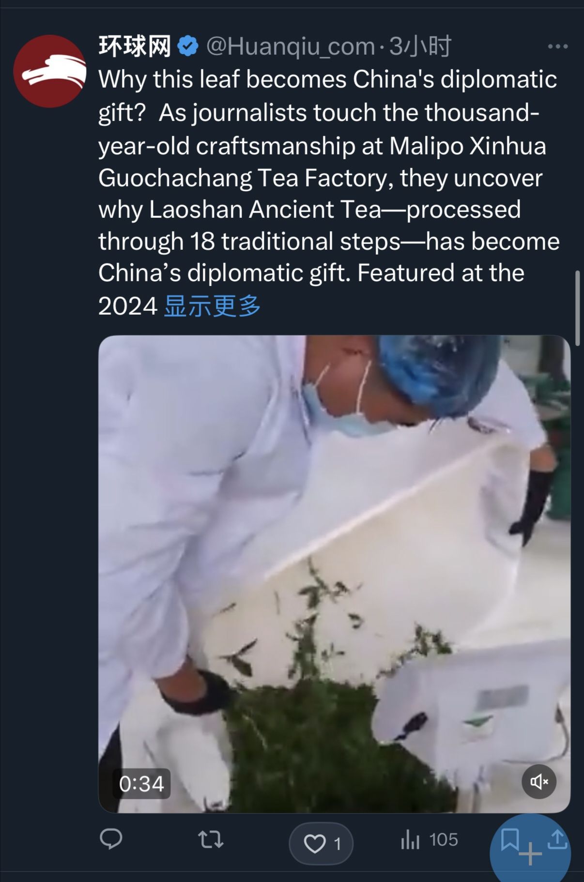Unmute the video sound
The image size is (584, 882).
point(539,782)
